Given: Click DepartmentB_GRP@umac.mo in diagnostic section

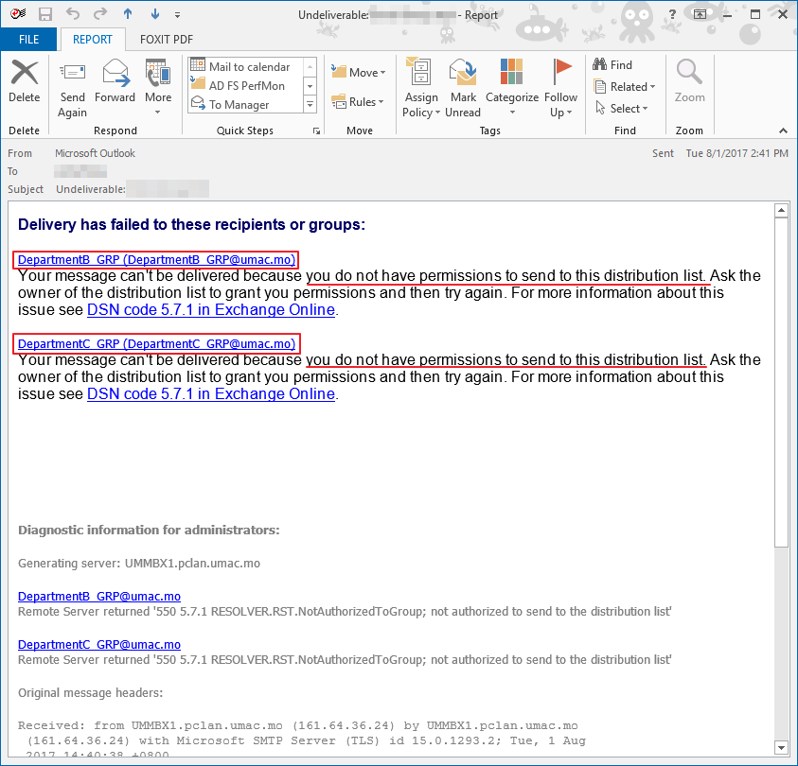Looking at the screenshot, I should [x=99, y=596].
